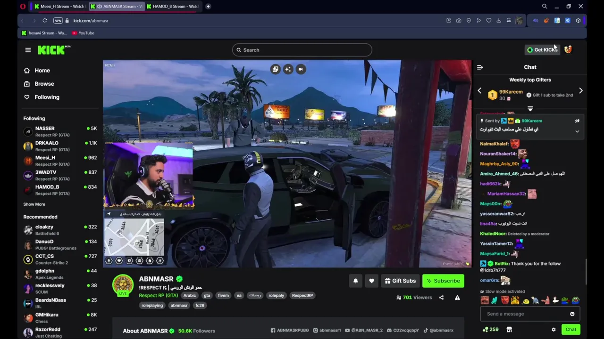Image resolution: width=604 pixels, height=339 pixels.
Task: Switch to HAMOD_B Stream browser tab
Action: [x=172, y=7]
